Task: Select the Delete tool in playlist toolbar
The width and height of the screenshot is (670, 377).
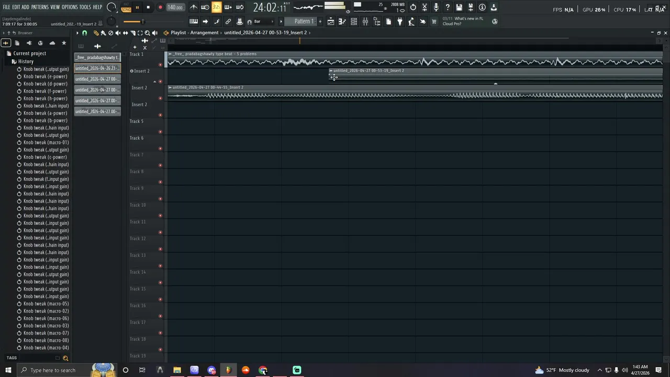Action: [110, 32]
